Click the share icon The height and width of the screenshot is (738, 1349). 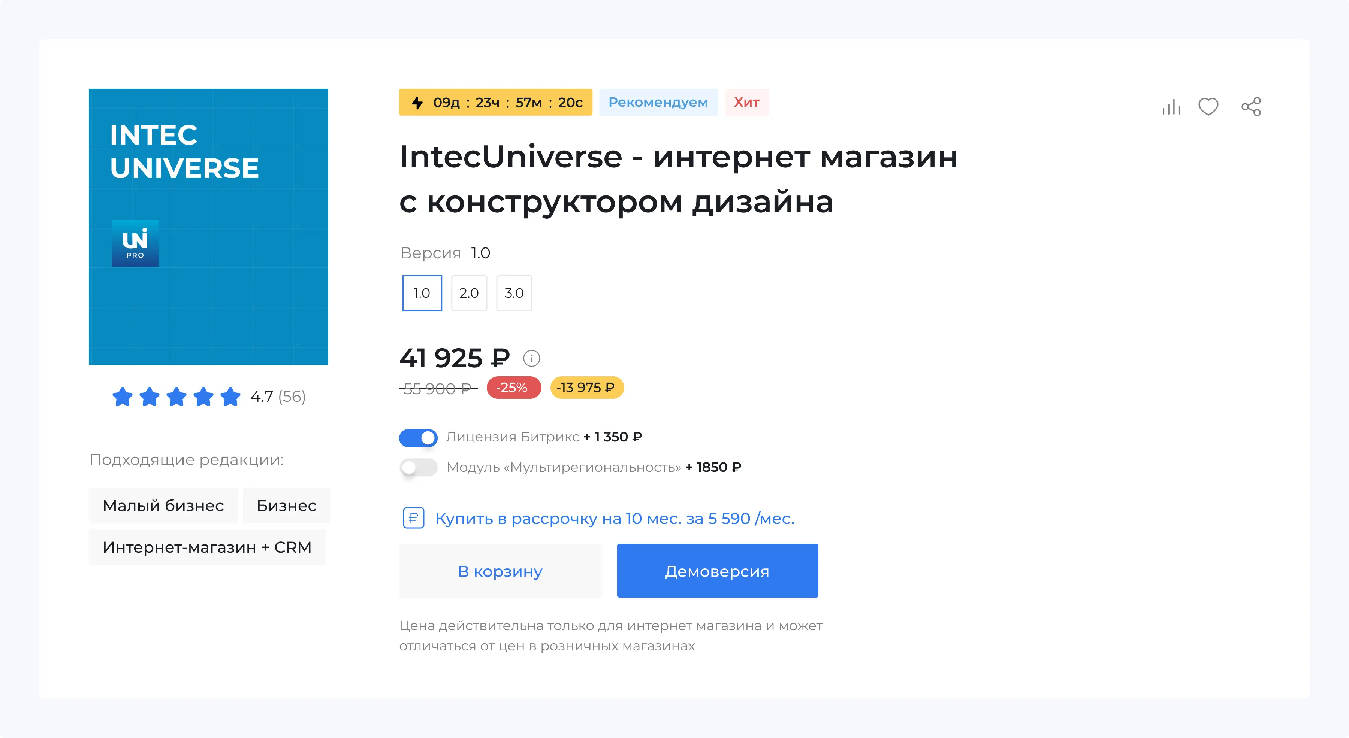1251,107
